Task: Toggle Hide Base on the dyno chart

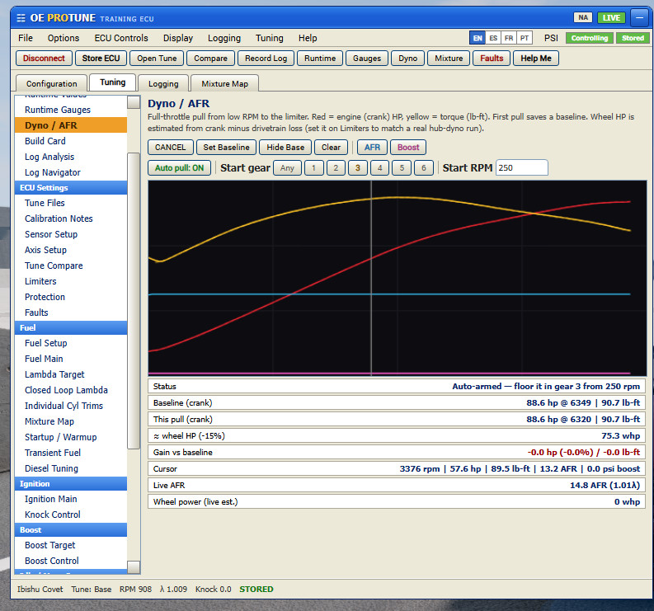Action: (285, 148)
